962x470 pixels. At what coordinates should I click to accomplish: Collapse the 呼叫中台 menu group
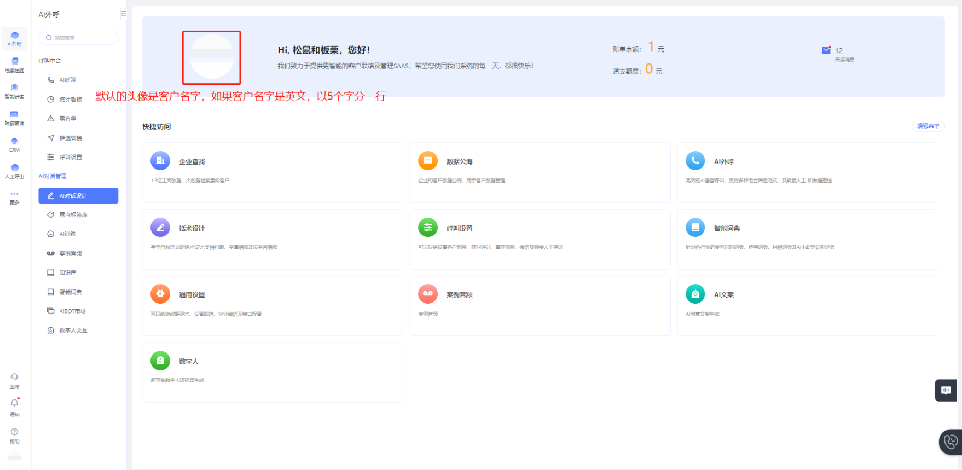click(x=50, y=61)
